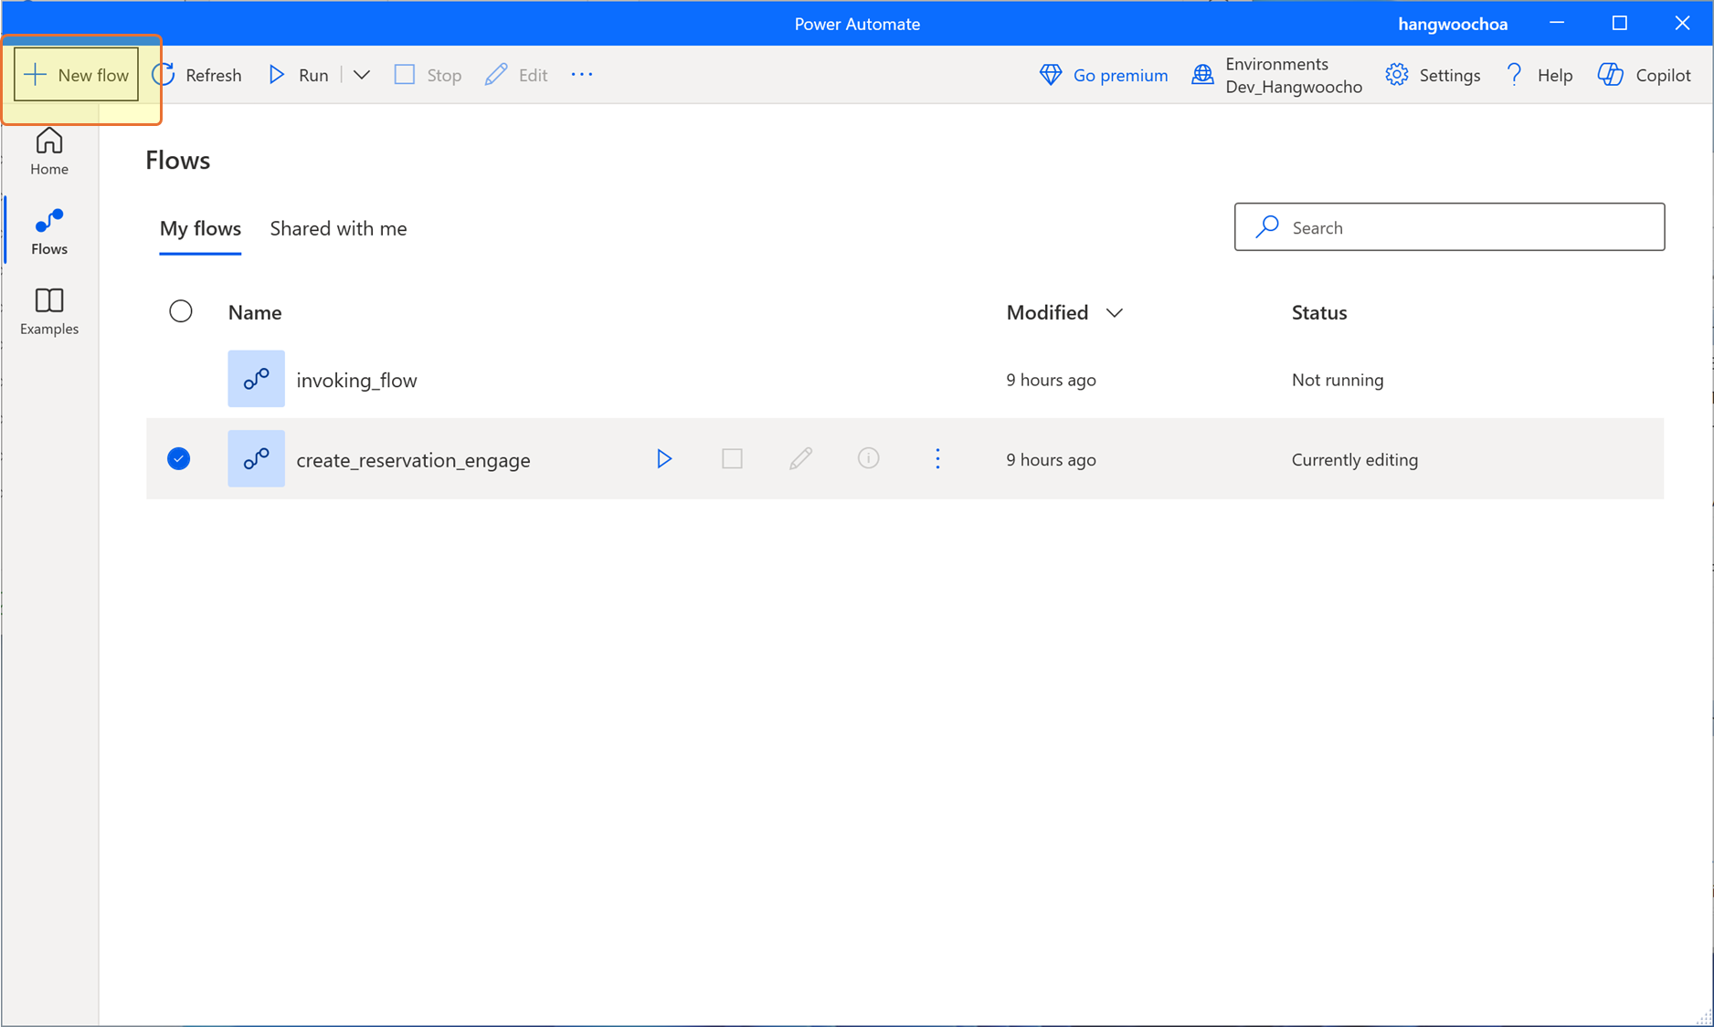1714x1027 pixels.
Task: Open Copilot panel
Action: (1645, 75)
